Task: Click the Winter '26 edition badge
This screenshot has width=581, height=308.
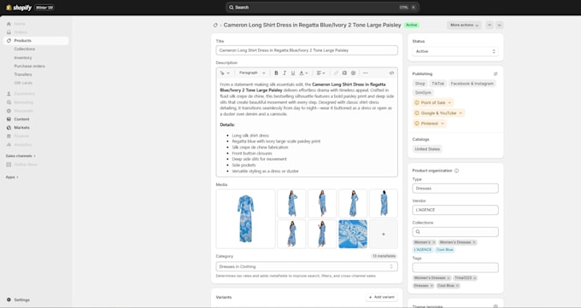Action: [x=44, y=8]
